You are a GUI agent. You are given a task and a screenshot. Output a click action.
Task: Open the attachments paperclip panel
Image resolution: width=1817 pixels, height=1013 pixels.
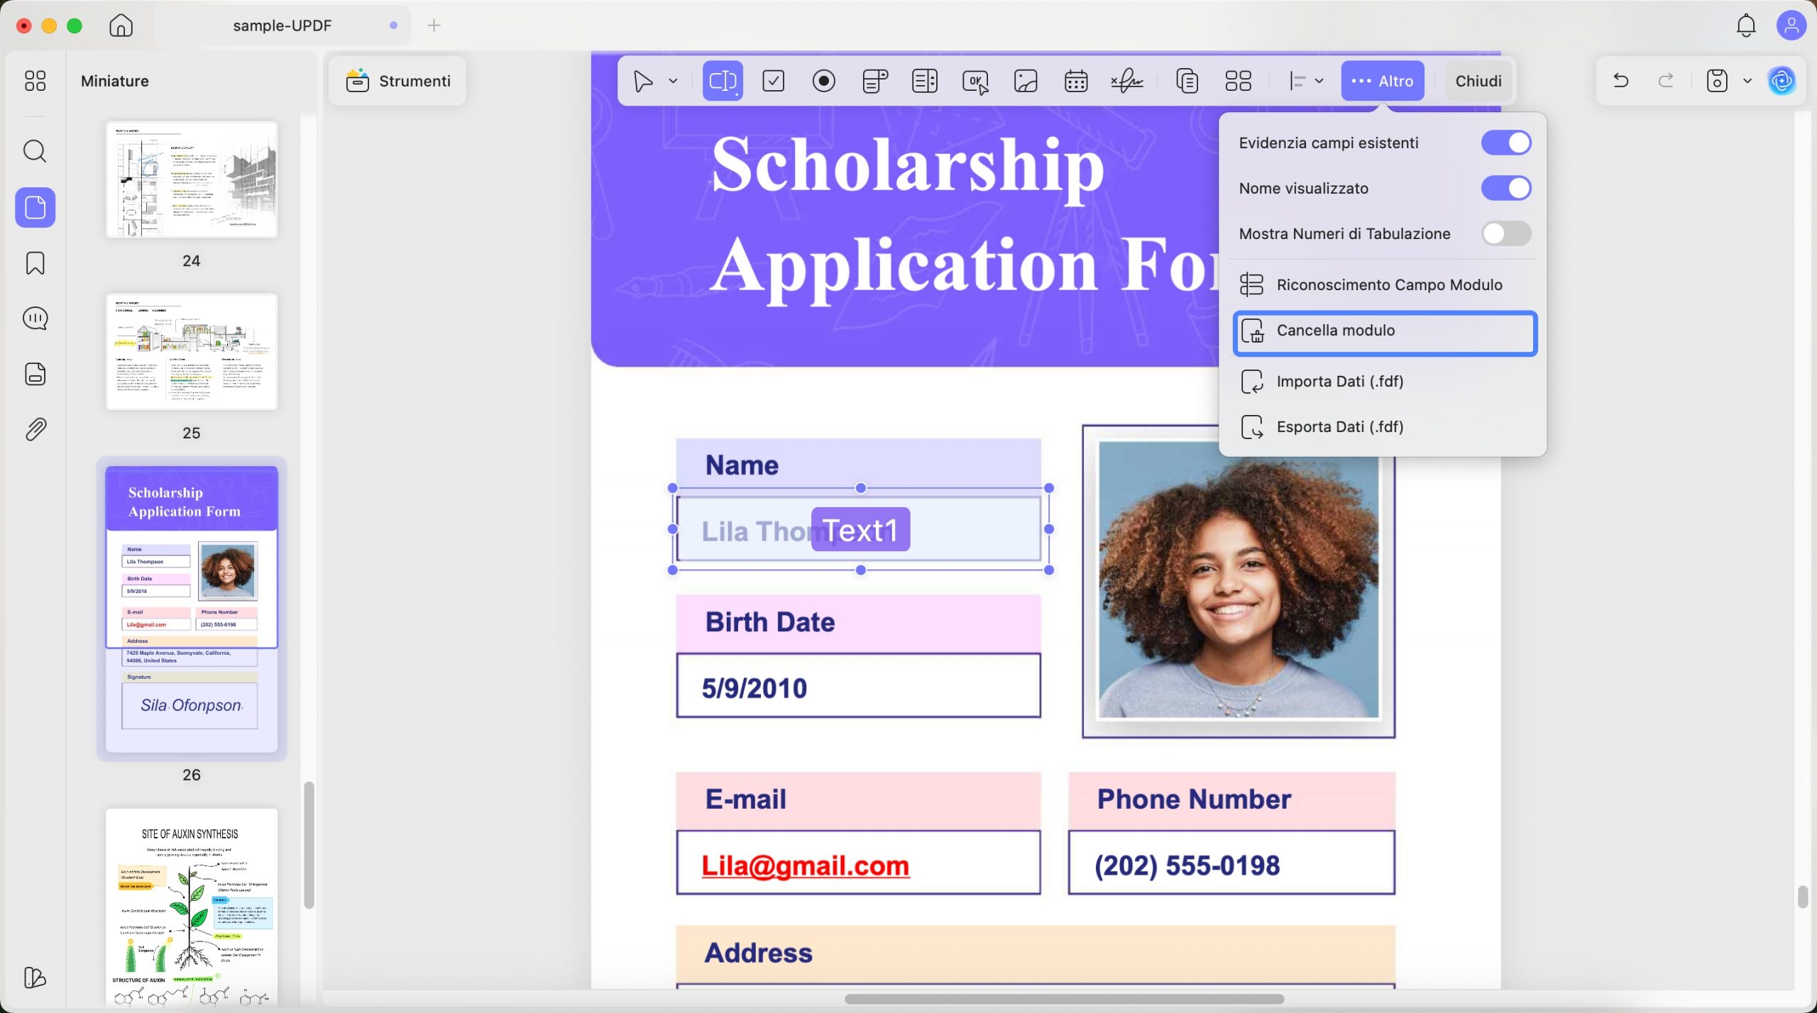click(35, 429)
